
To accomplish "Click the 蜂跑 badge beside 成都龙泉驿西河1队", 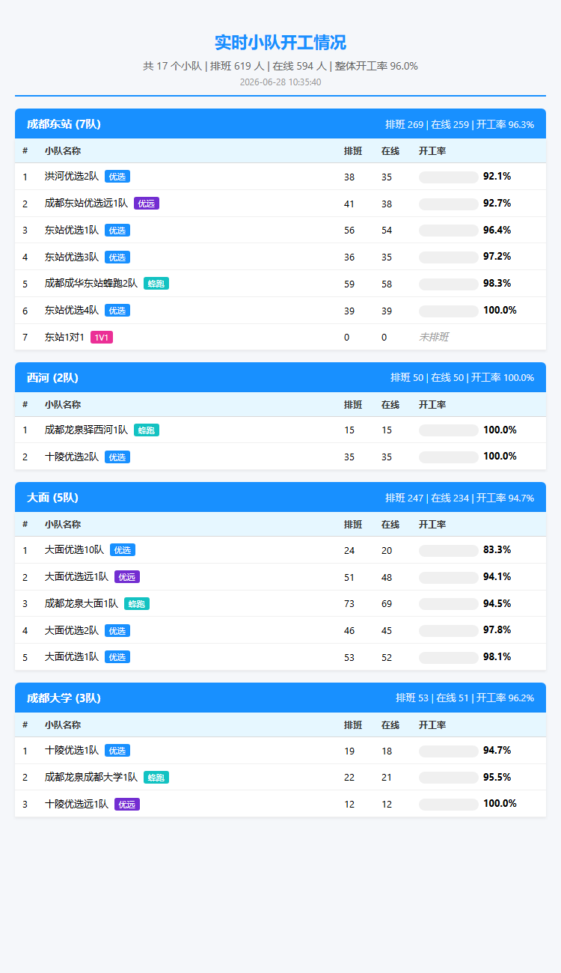I will (147, 430).
